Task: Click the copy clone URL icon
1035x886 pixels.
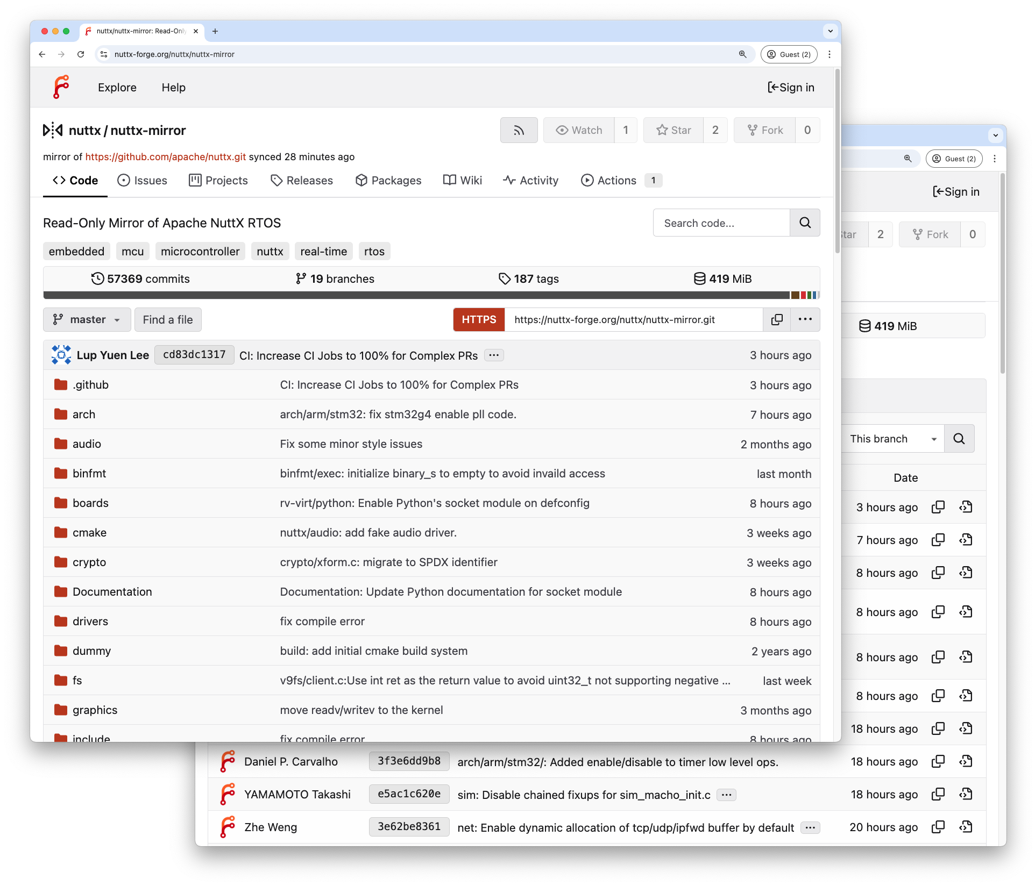Action: tap(777, 319)
